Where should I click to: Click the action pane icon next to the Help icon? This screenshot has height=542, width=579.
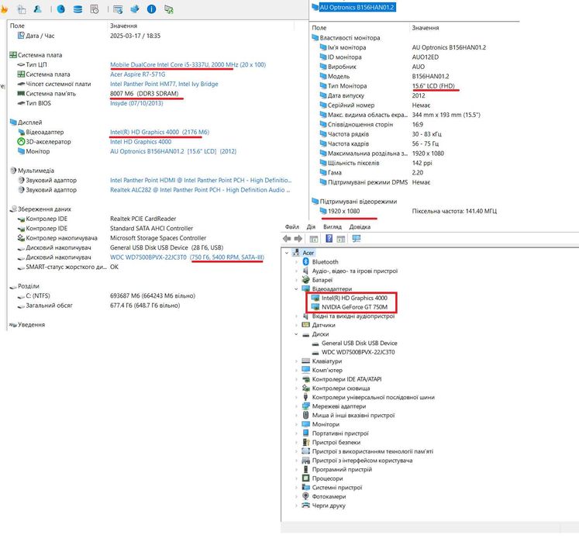(341, 239)
